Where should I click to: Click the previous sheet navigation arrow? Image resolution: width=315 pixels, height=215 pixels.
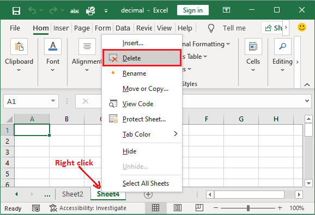(x=16, y=194)
